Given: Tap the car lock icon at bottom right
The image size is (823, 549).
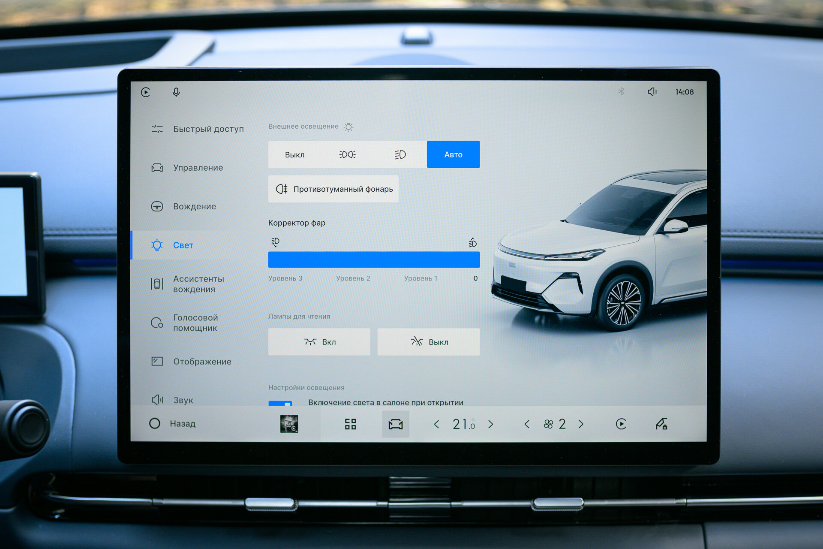Looking at the screenshot, I should point(661,424).
